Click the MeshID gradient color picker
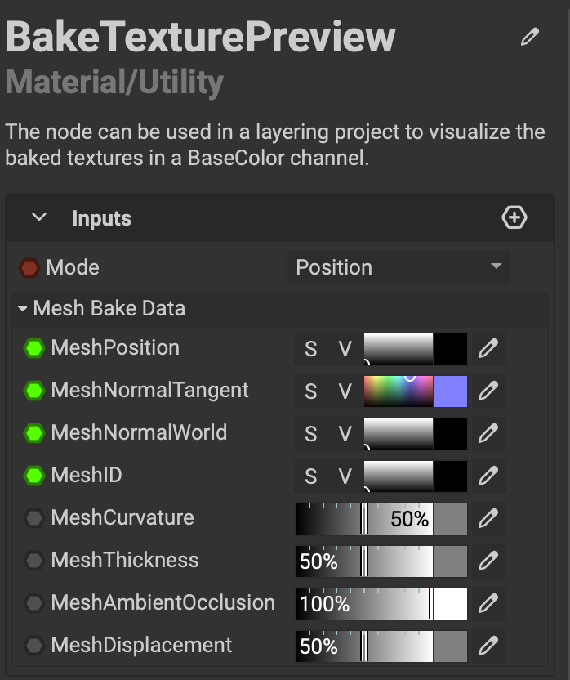The image size is (570, 680). (399, 476)
